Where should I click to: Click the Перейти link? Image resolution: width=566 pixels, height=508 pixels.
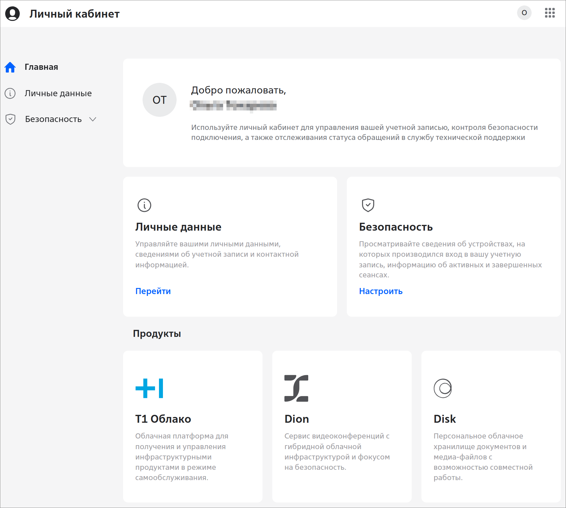point(153,291)
